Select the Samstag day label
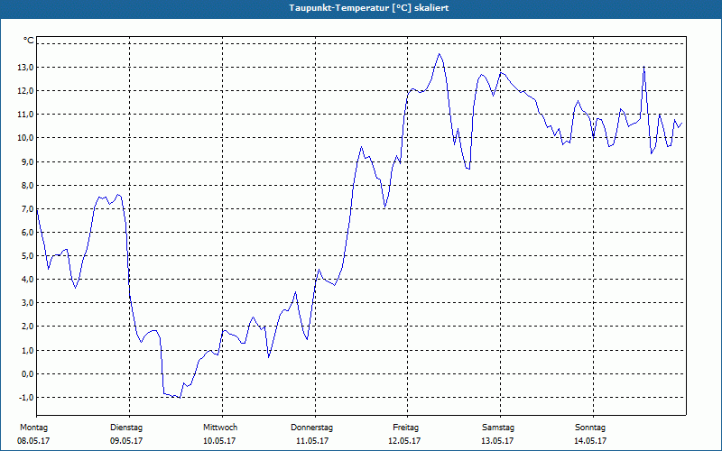Image resolution: width=722 pixels, height=451 pixels. coord(498,428)
